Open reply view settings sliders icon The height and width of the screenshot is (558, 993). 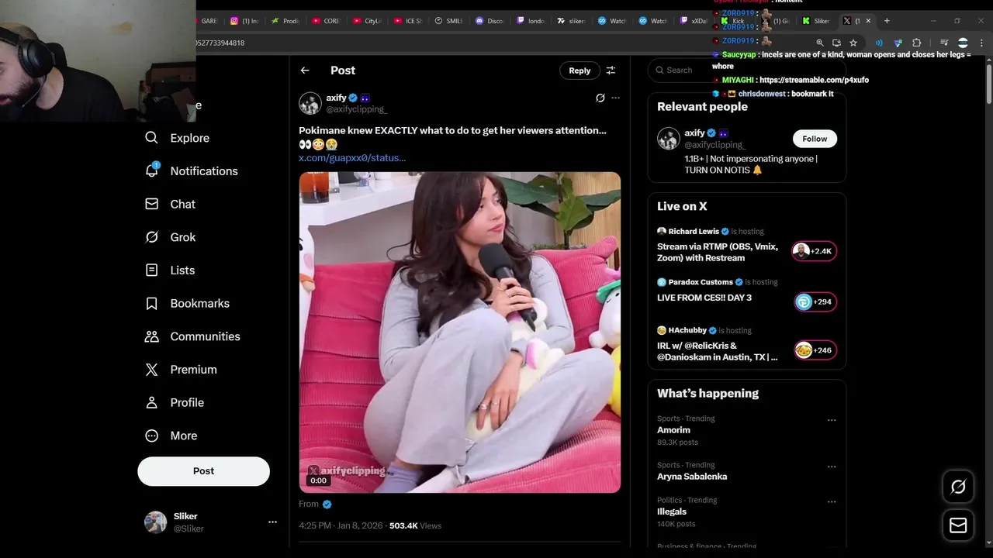(611, 71)
